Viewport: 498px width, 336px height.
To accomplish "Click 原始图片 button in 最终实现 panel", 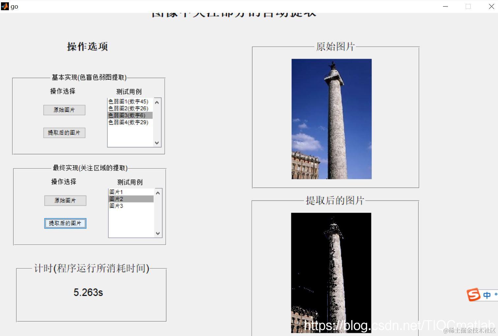I will [x=65, y=200].
